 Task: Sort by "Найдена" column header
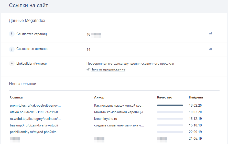click(196, 97)
